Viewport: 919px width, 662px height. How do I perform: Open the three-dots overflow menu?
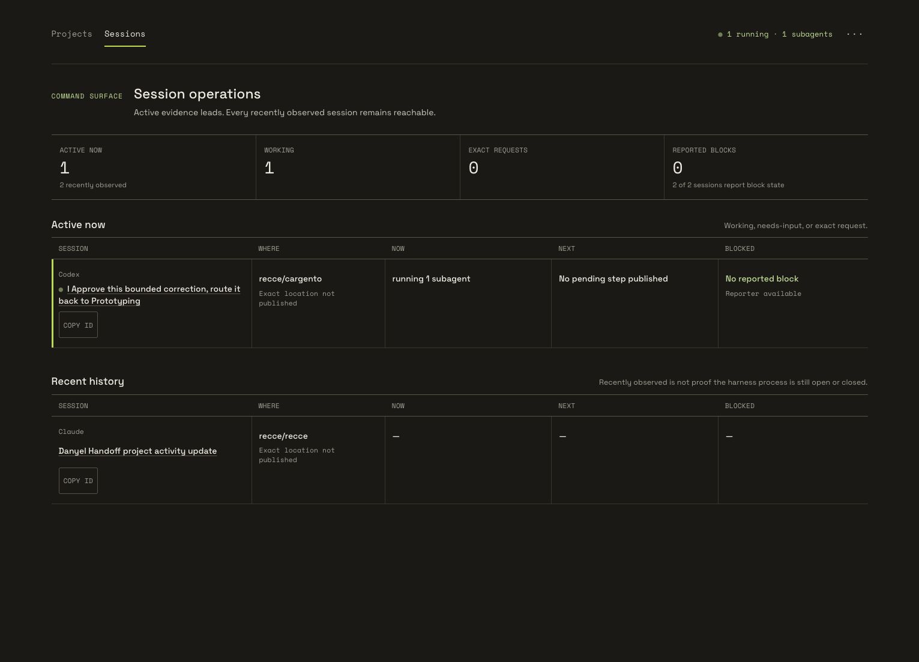click(854, 34)
